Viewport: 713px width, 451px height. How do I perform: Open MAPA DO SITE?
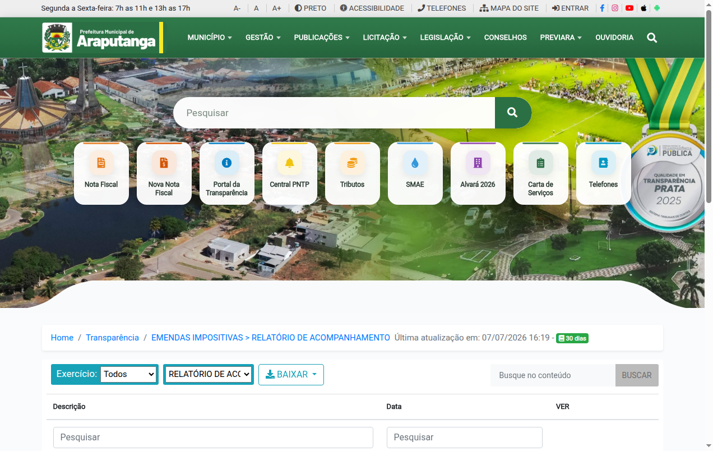(509, 8)
